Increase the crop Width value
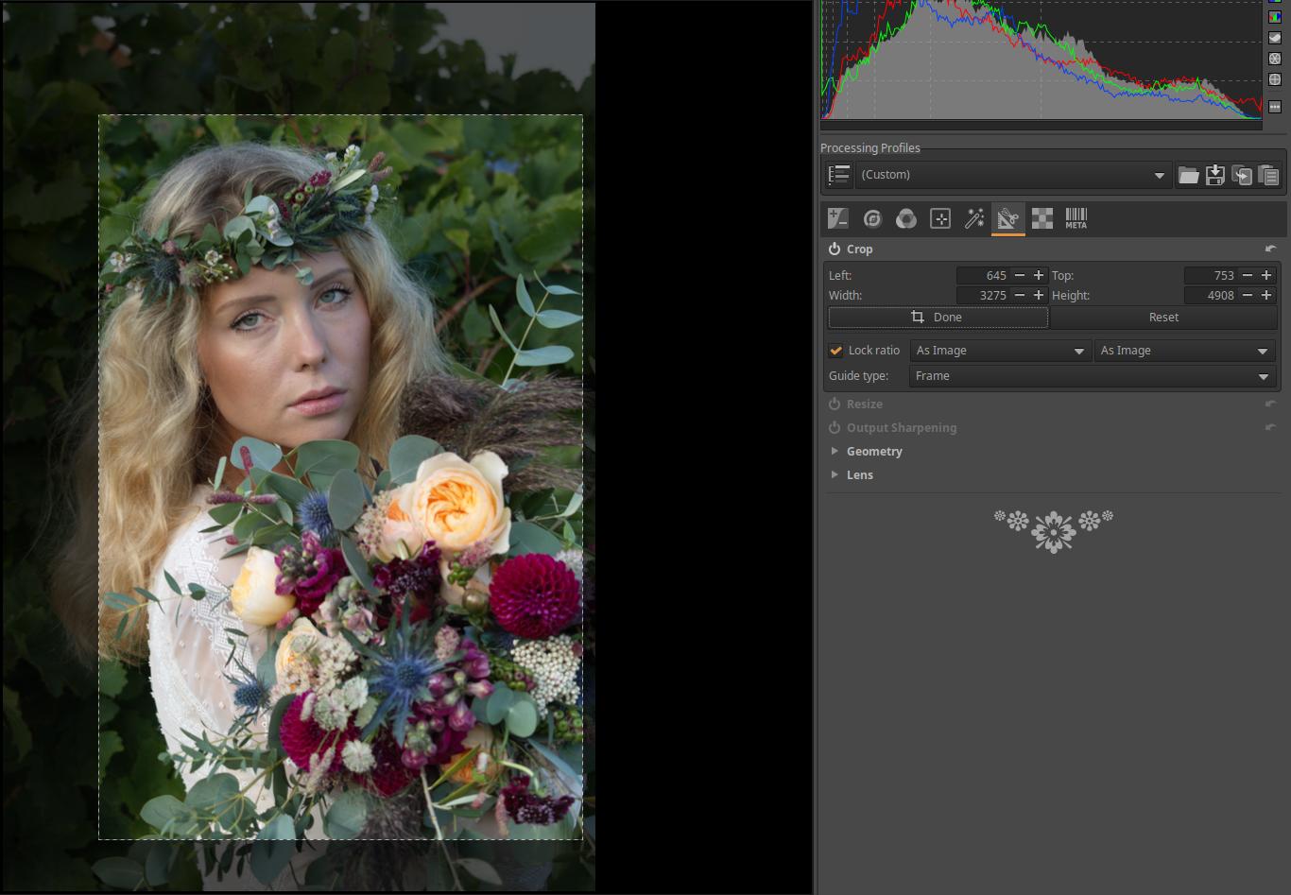 (1039, 296)
